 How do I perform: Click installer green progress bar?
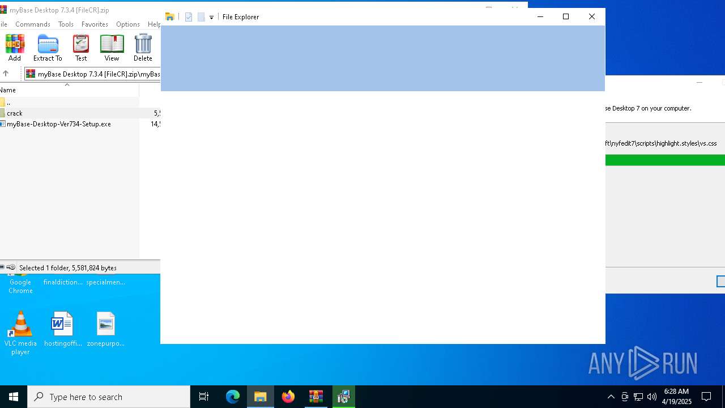click(x=665, y=160)
